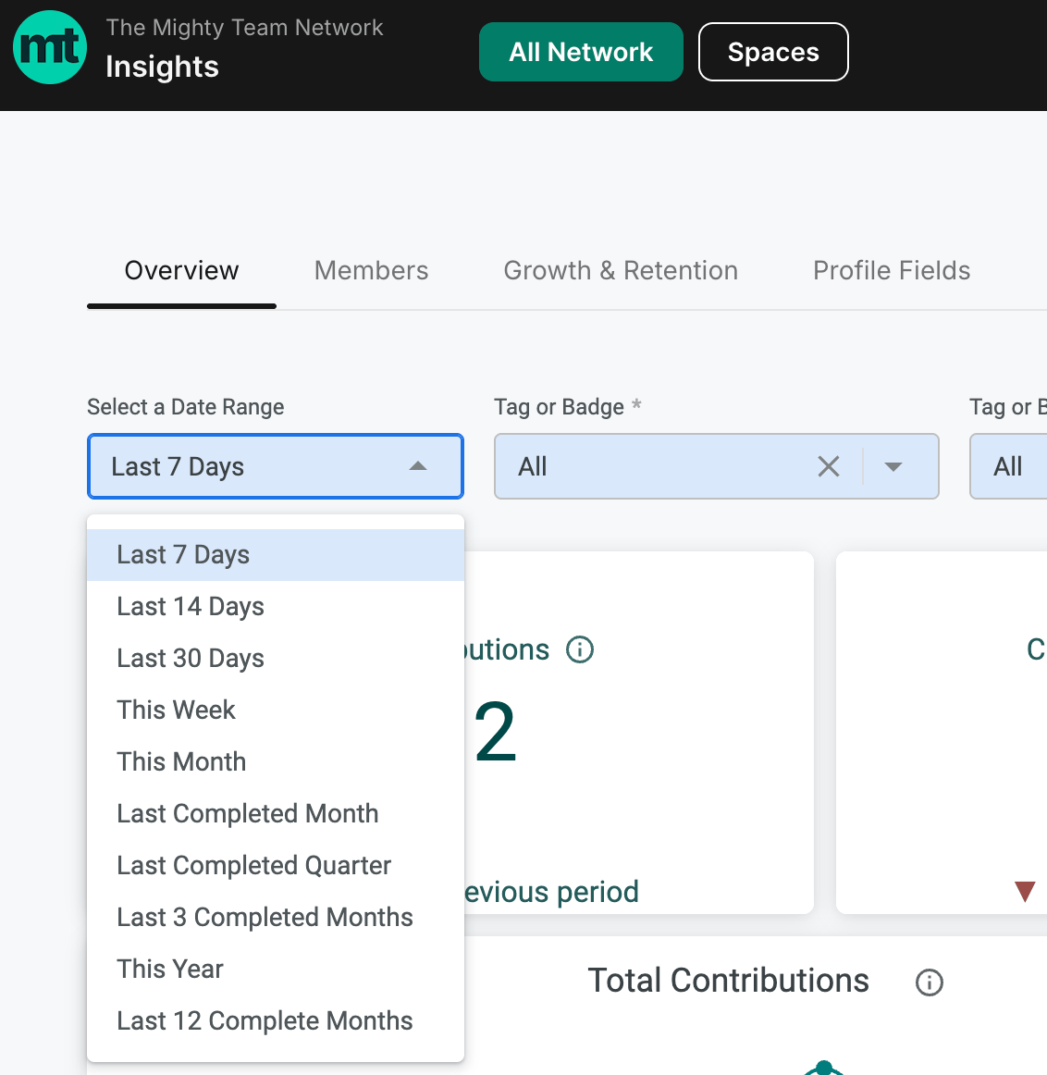Collapse the Date Range dropdown
1047x1075 pixels.
pyautogui.click(x=418, y=466)
